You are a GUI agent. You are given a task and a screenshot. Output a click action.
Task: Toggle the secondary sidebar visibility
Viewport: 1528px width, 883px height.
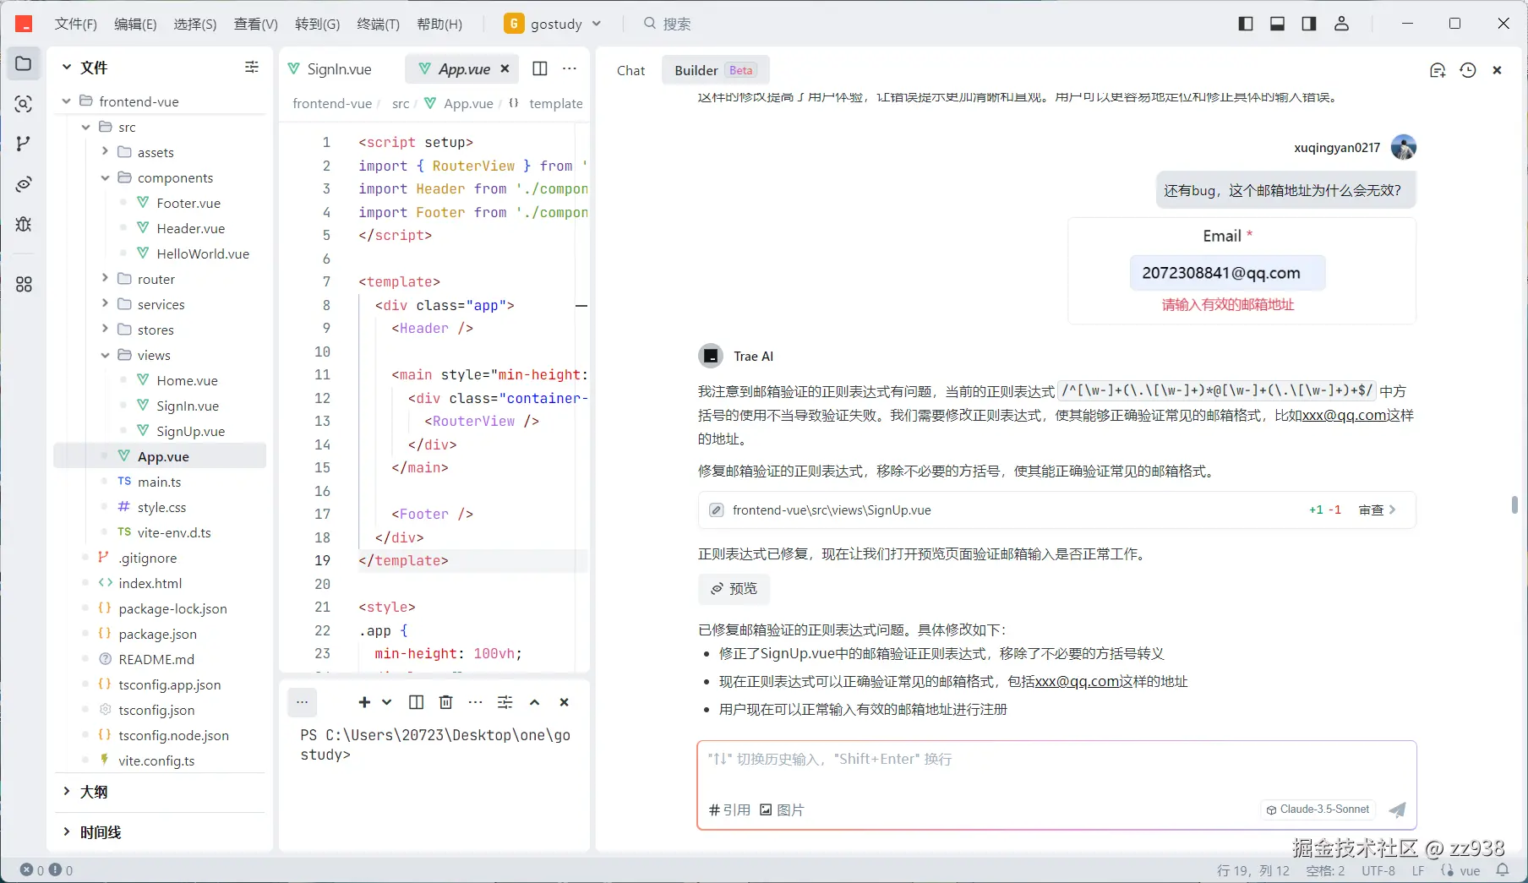pos(1308,24)
